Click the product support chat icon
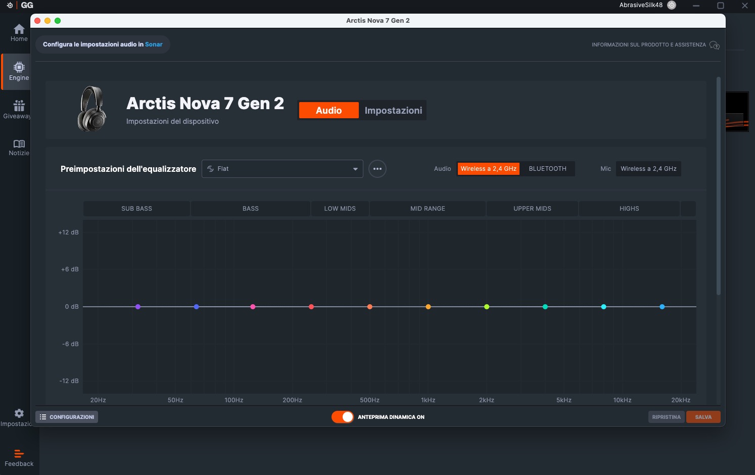The image size is (755, 475). click(714, 45)
